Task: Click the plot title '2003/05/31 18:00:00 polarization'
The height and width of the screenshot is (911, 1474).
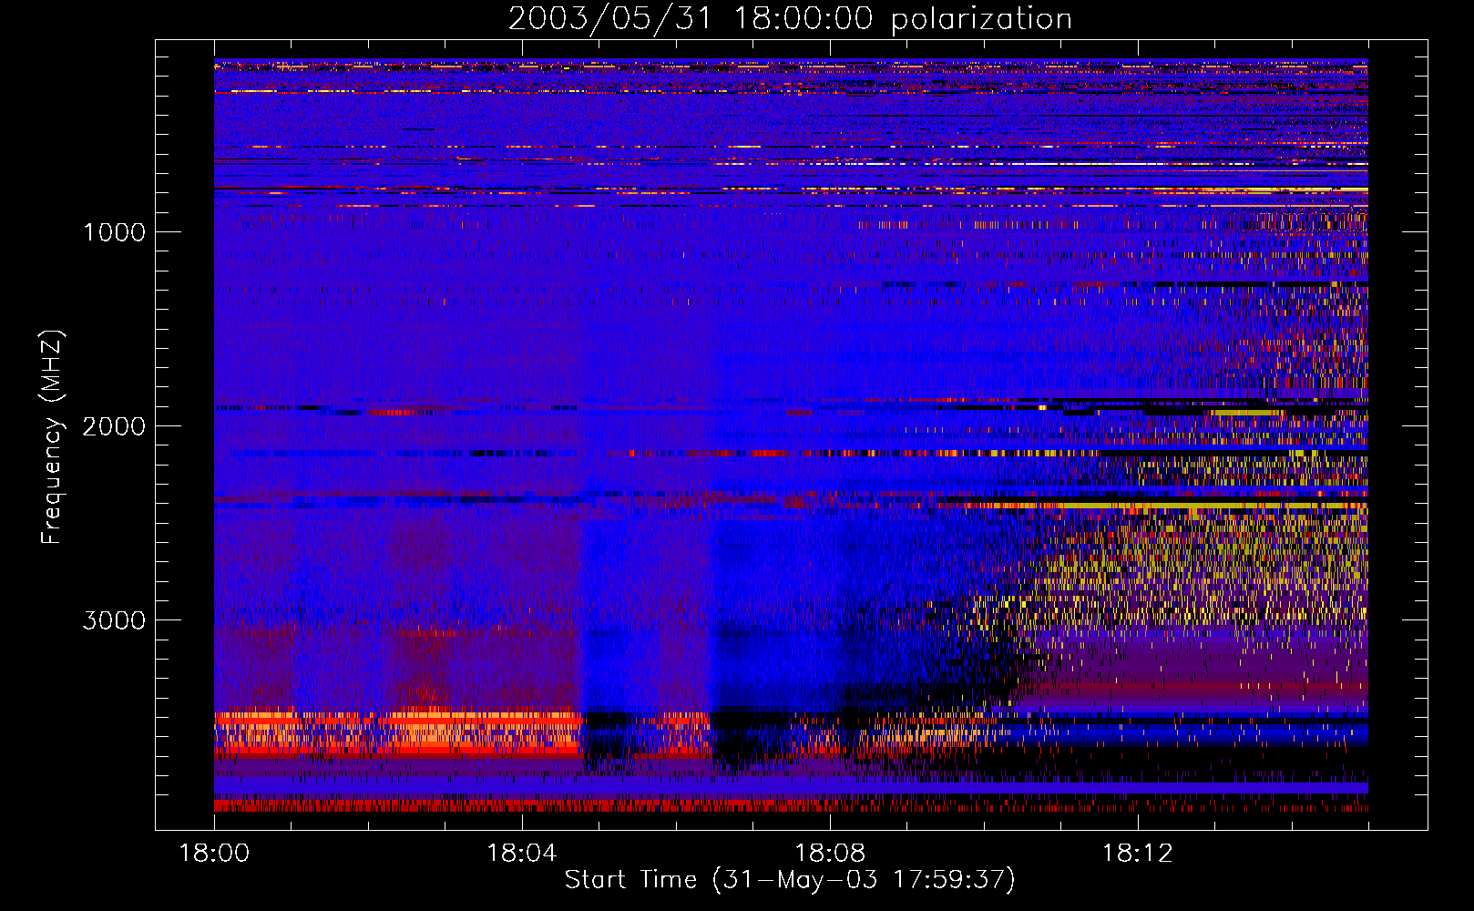Action: pos(790,19)
